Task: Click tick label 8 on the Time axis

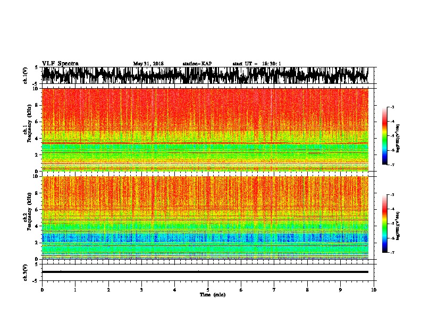Action: tap(307, 290)
